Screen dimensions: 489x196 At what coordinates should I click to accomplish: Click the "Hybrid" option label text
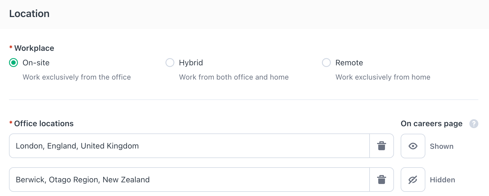pyautogui.click(x=191, y=63)
